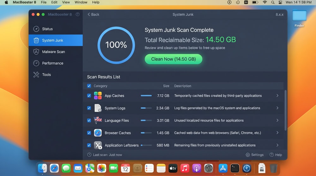Screen dimensions: 316x176
Task: Uncheck the Application Leftovers checkbox
Action: coord(89,145)
